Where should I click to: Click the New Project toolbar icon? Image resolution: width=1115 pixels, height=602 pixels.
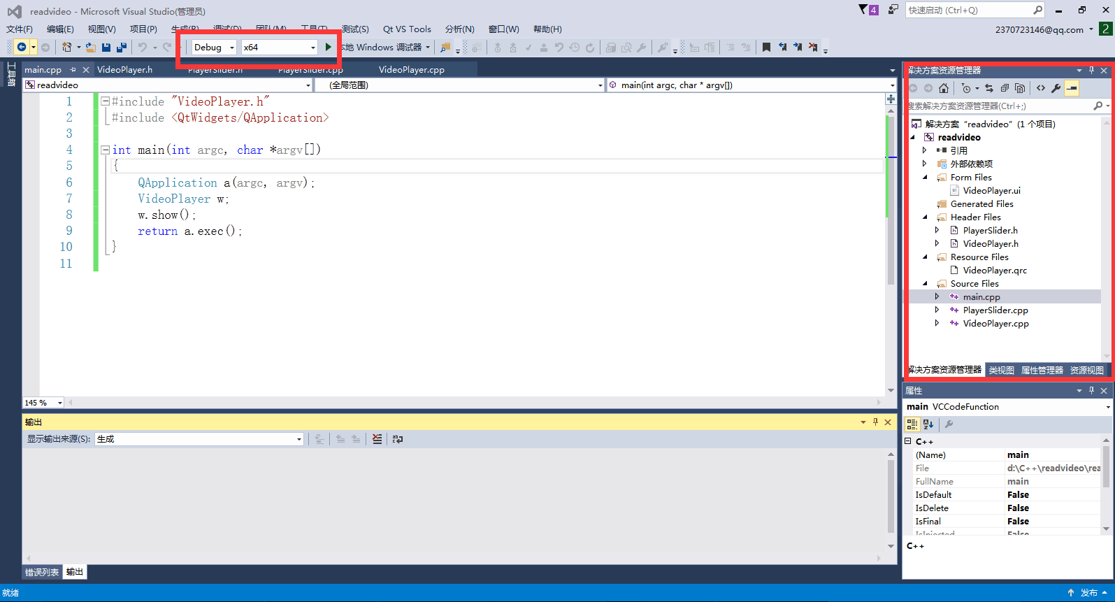coord(67,47)
